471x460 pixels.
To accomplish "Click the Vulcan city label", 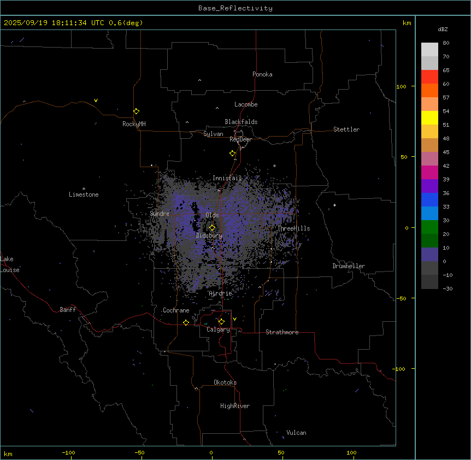I will coord(296,433).
